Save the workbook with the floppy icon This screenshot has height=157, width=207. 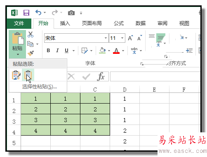point(26,13)
